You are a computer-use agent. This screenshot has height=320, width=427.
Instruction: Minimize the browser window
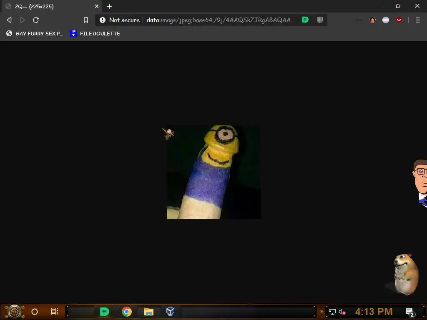[x=379, y=6]
